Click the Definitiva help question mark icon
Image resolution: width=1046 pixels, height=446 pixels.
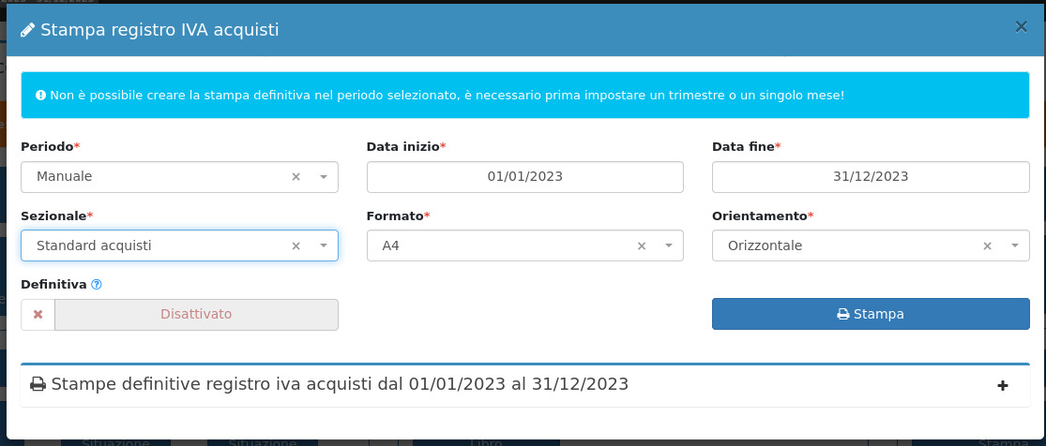click(97, 285)
